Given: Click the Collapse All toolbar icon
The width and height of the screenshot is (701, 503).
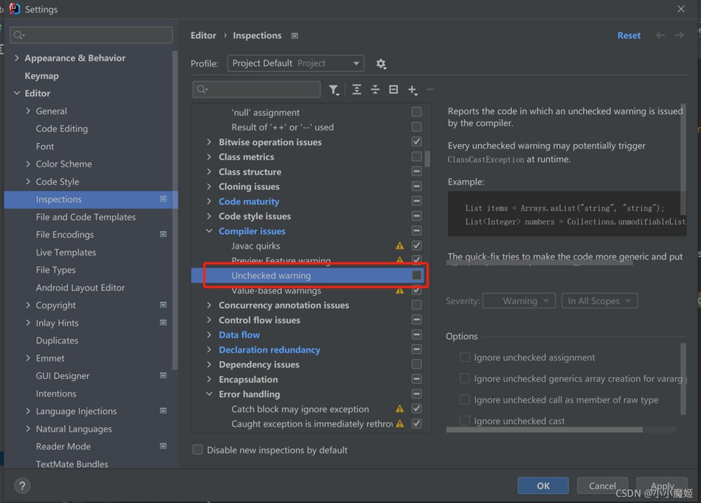Looking at the screenshot, I should 375,90.
